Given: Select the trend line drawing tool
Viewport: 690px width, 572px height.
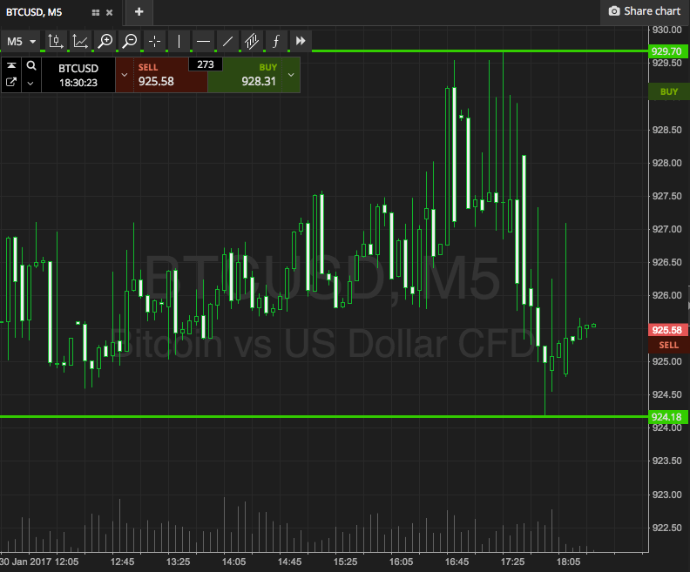Looking at the screenshot, I should pos(227,41).
